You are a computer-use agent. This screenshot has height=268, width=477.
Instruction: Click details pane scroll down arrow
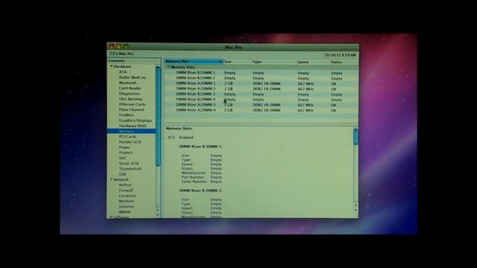pos(356,210)
